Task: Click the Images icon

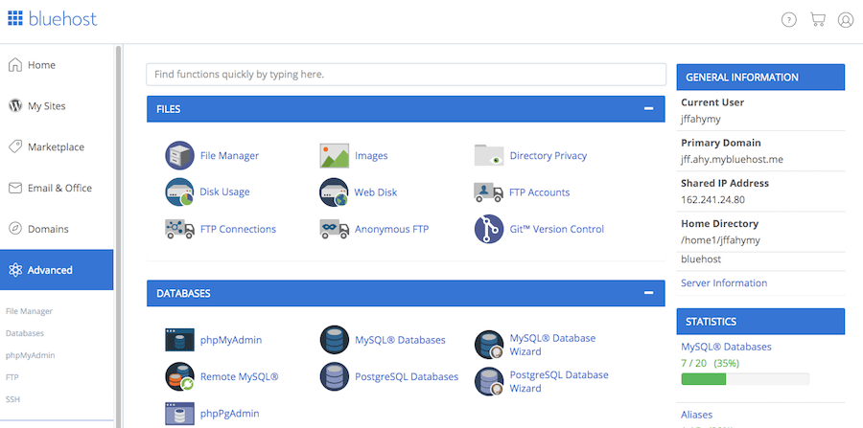Action: click(x=334, y=155)
